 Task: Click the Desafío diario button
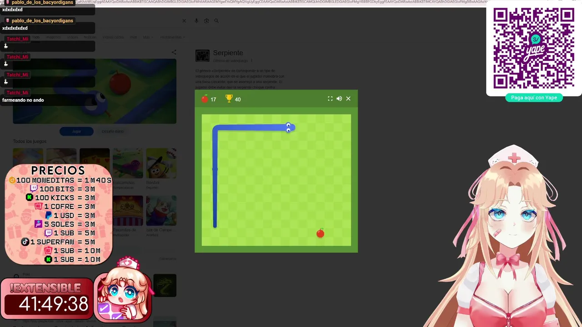point(113,131)
